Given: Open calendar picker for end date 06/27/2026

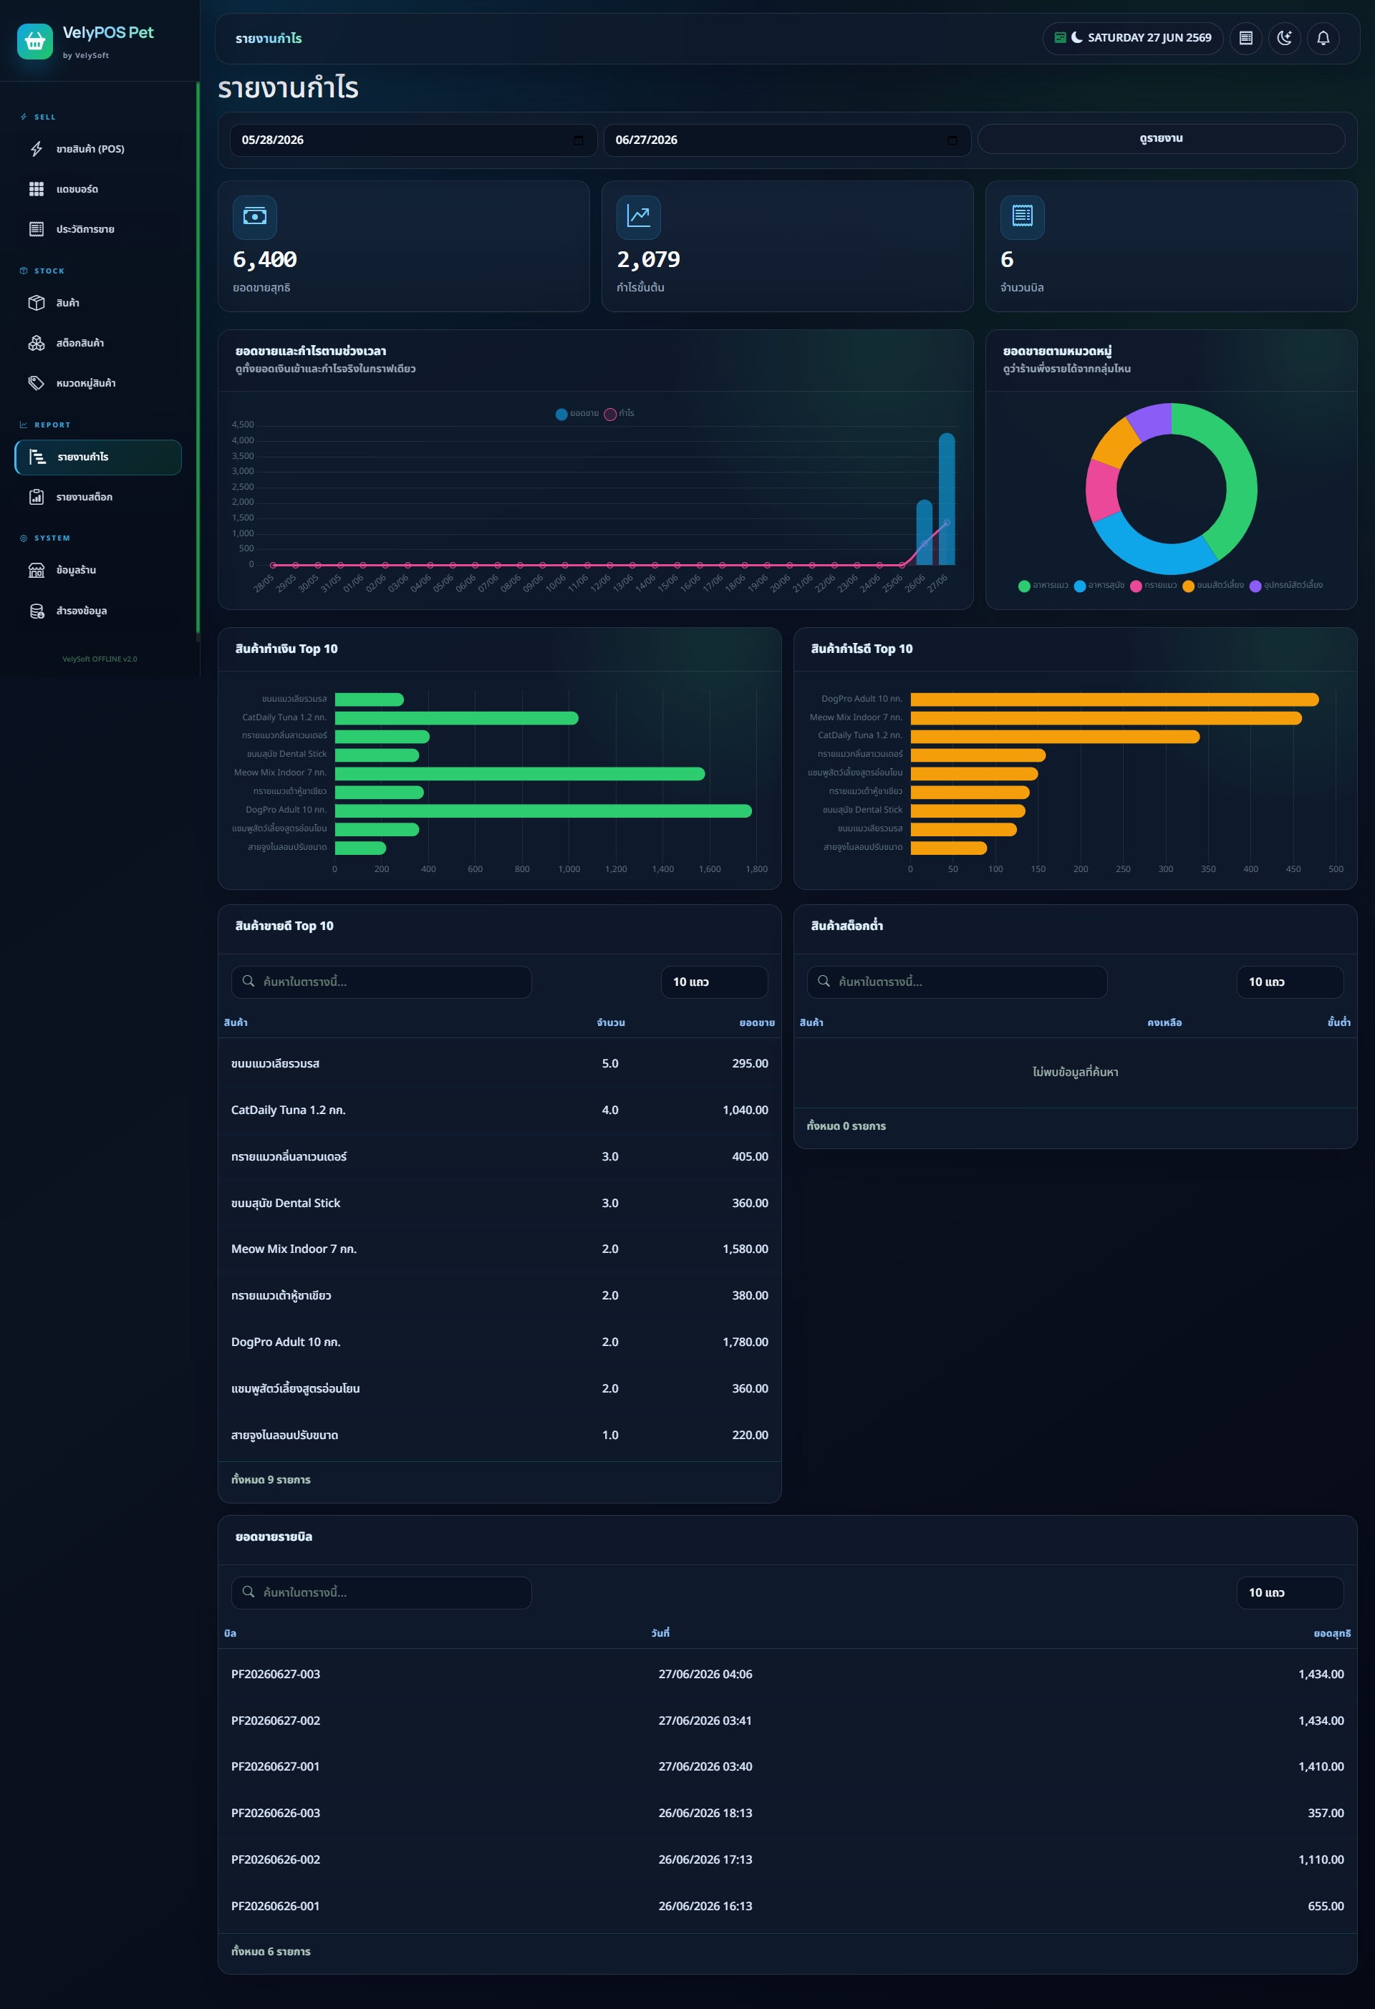Looking at the screenshot, I should (x=952, y=140).
